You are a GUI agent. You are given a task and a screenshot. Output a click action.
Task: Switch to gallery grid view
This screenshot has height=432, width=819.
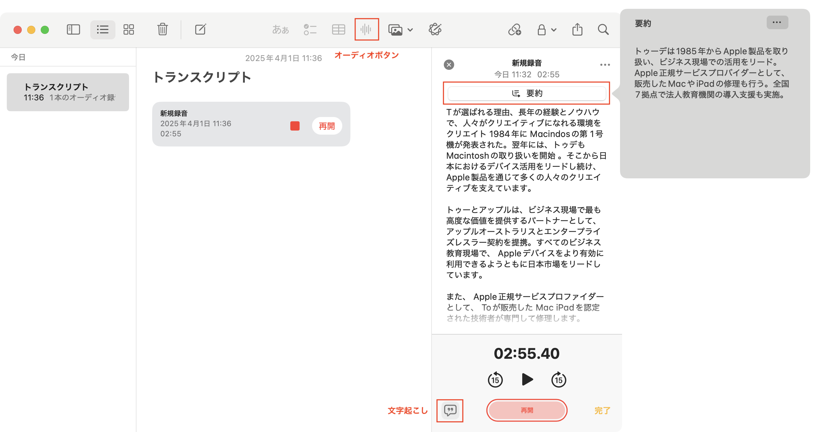(129, 30)
